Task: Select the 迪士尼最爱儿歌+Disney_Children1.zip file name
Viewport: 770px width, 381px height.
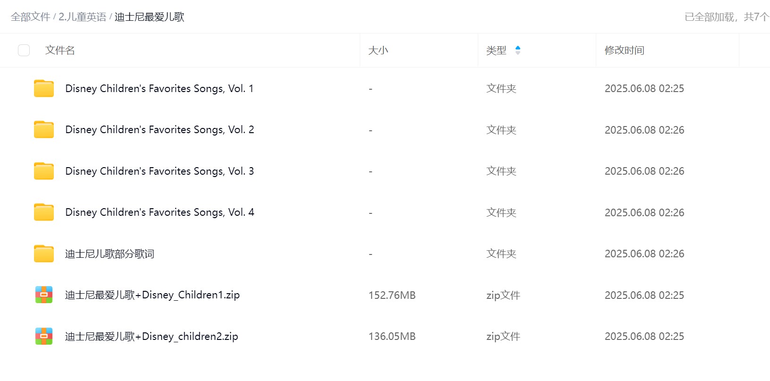Action: pyautogui.click(x=152, y=295)
